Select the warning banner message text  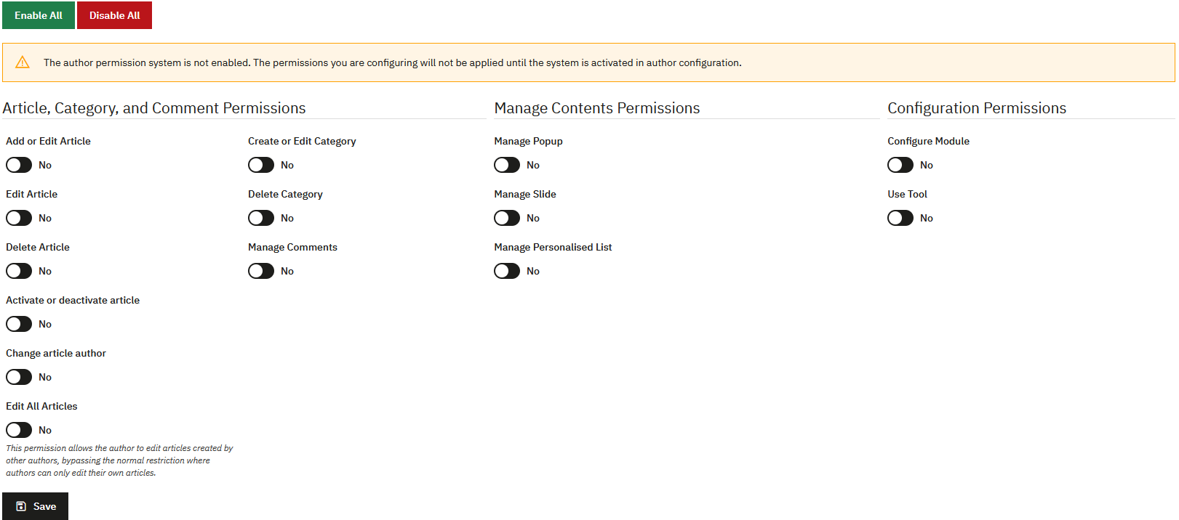click(x=393, y=62)
